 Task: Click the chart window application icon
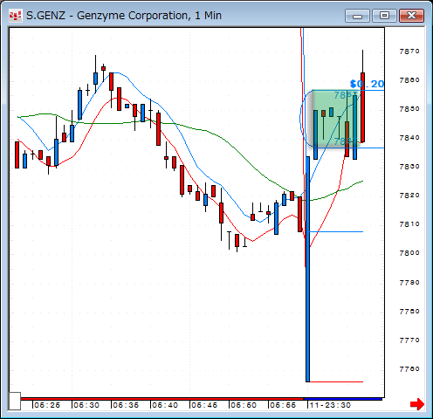pyautogui.click(x=15, y=16)
